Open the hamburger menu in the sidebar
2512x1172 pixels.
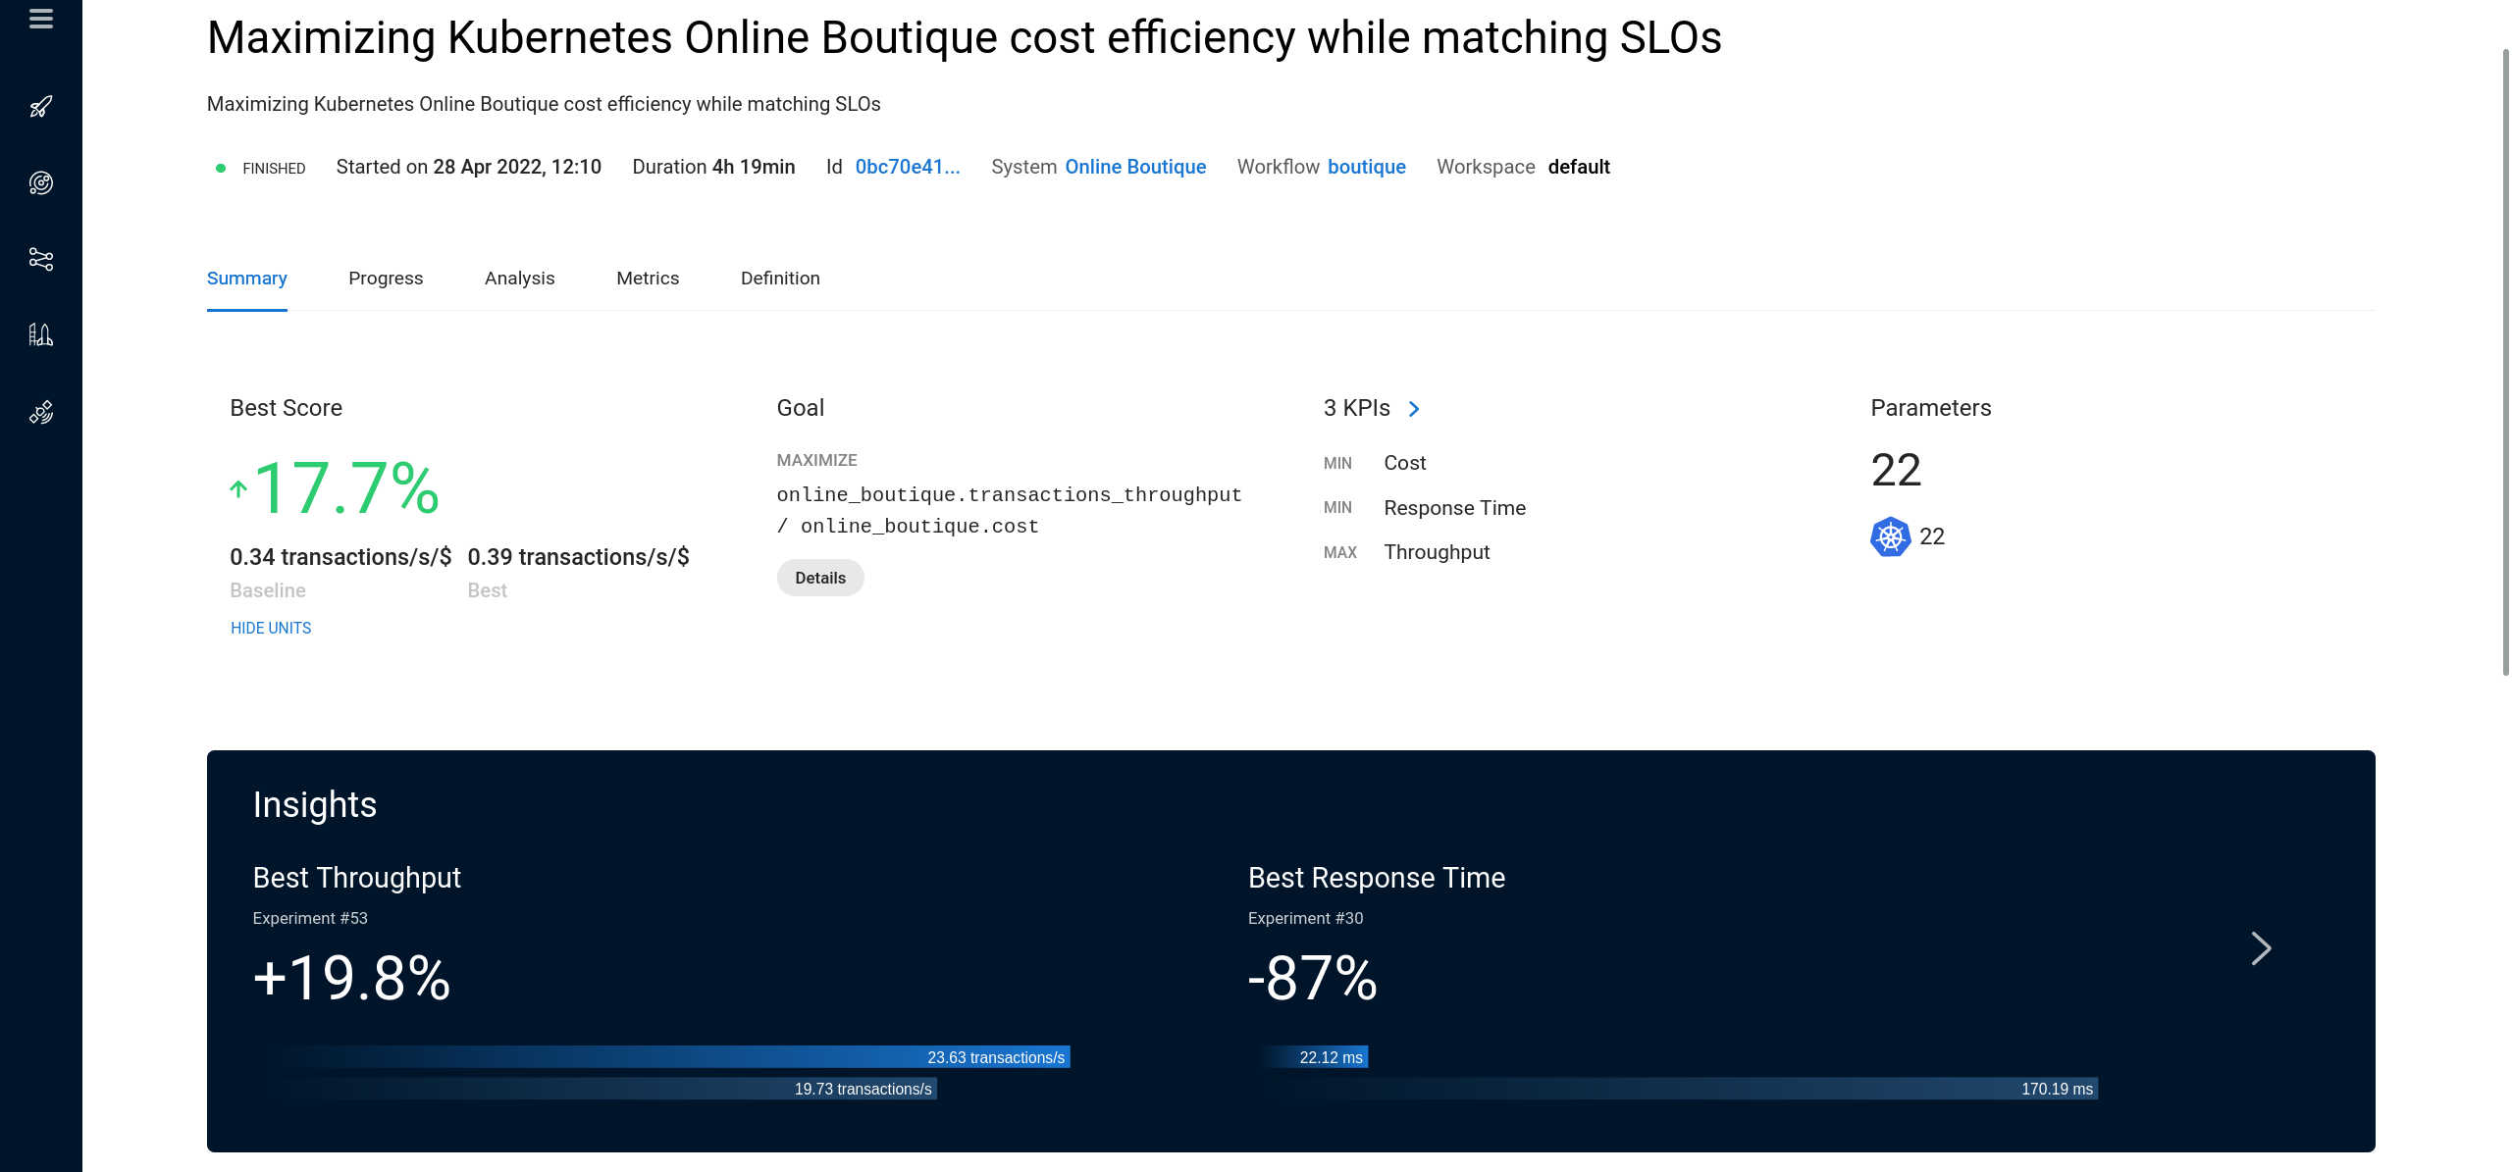pyautogui.click(x=40, y=19)
